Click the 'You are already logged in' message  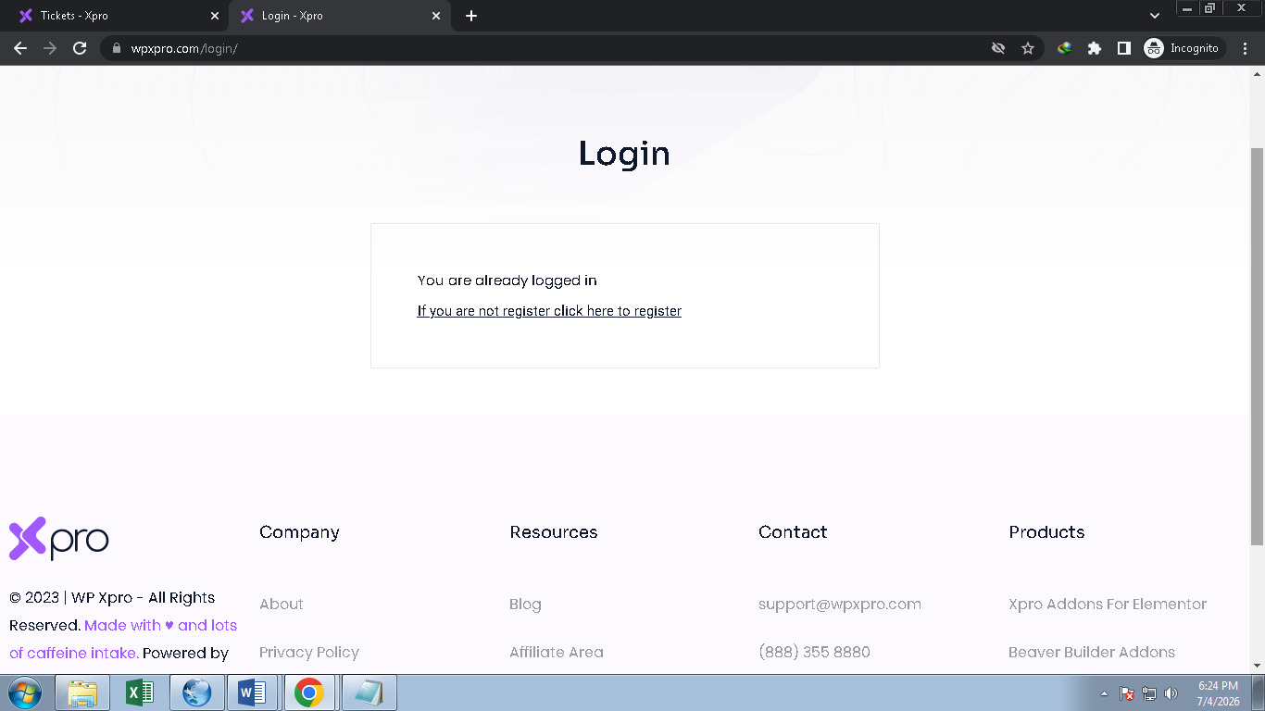[x=507, y=281]
